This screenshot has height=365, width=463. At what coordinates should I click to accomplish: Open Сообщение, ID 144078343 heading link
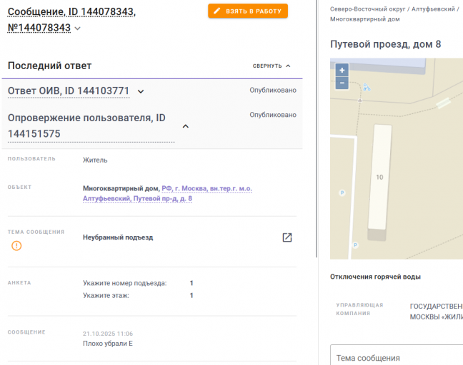(x=71, y=19)
